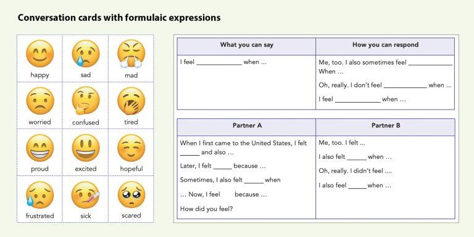474x237 pixels.
Task: Click the blank after 'Later, I felt'
Action: coord(222,167)
